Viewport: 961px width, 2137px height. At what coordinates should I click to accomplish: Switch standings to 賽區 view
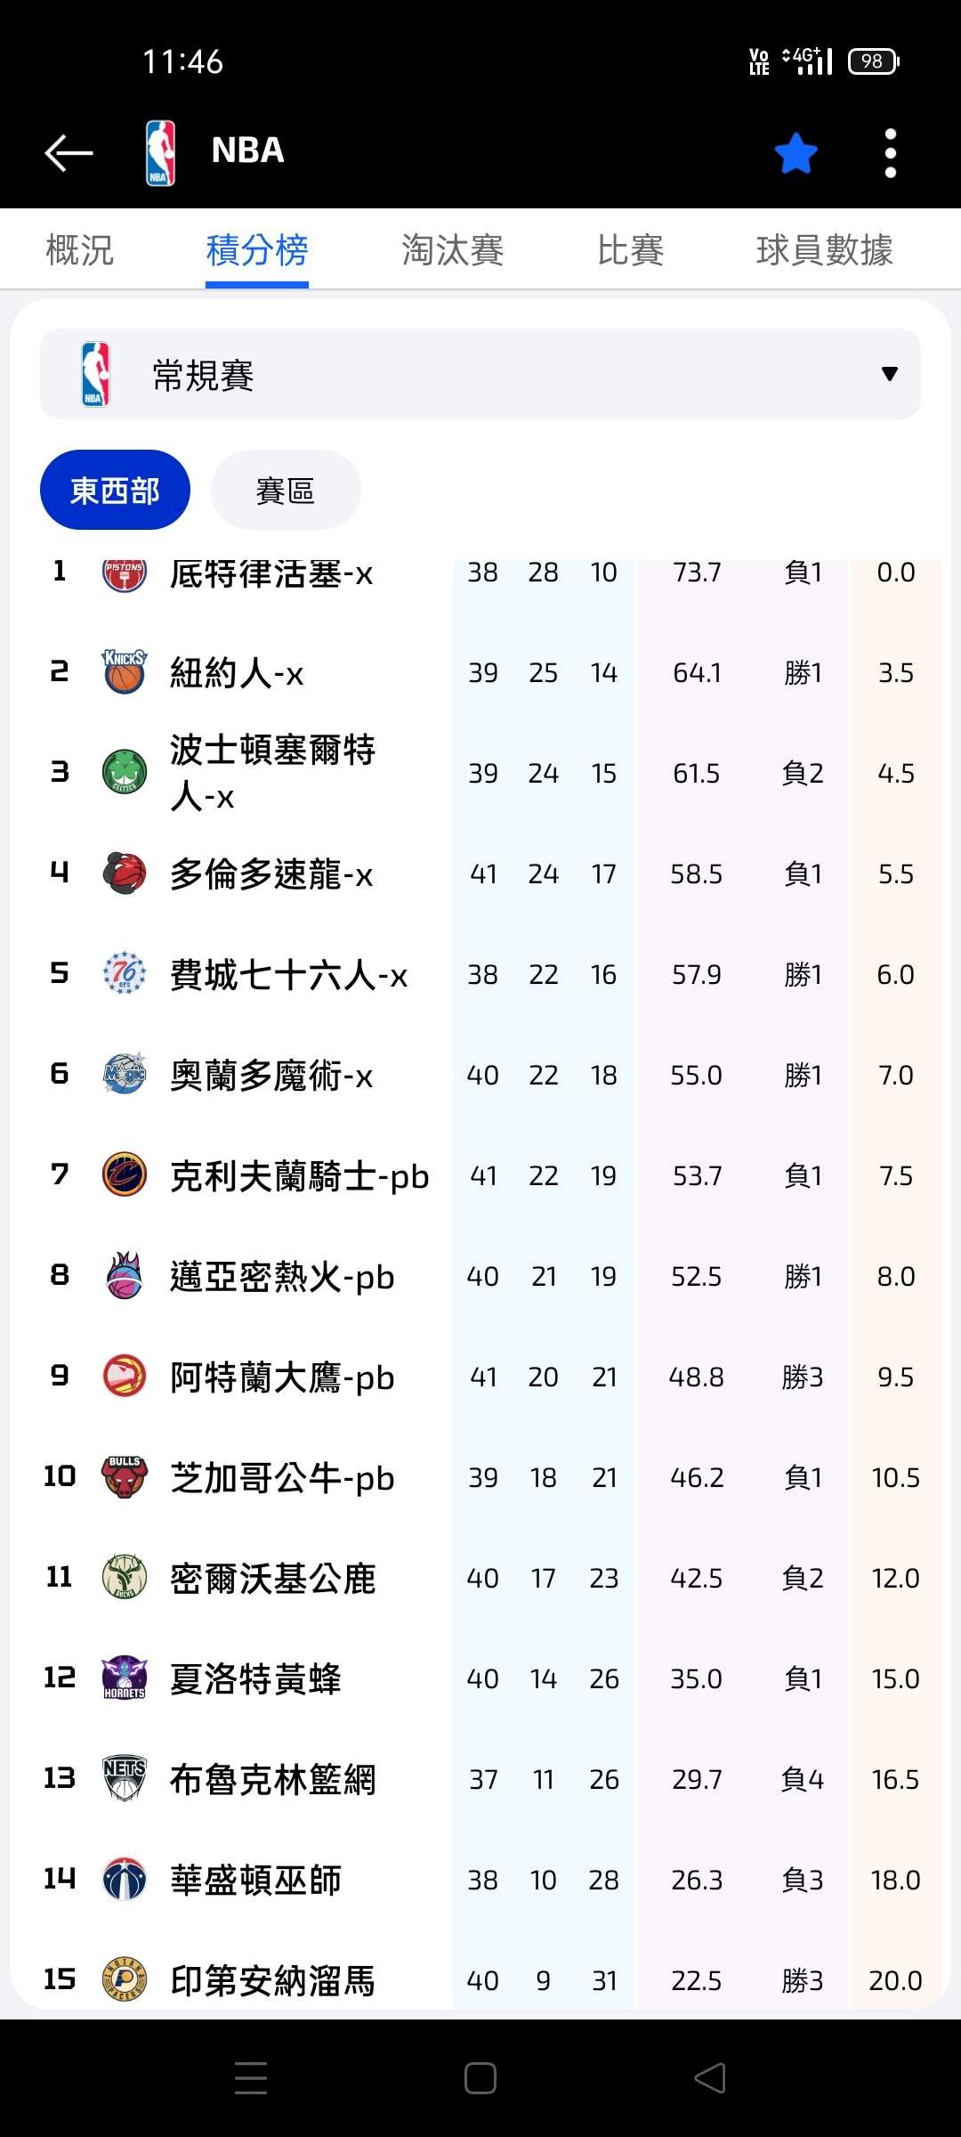pos(286,490)
